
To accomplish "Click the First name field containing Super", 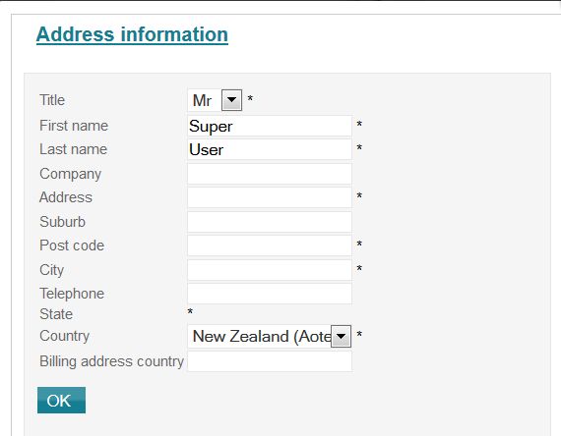I will [x=270, y=126].
